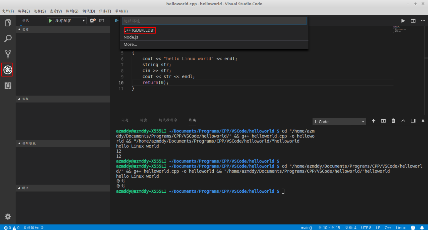
Task: Click the errors count in status bar
Action: [x=8, y=227]
